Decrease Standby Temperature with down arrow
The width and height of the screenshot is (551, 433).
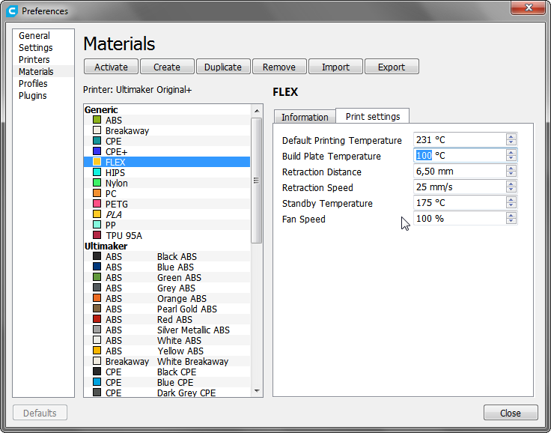(511, 206)
